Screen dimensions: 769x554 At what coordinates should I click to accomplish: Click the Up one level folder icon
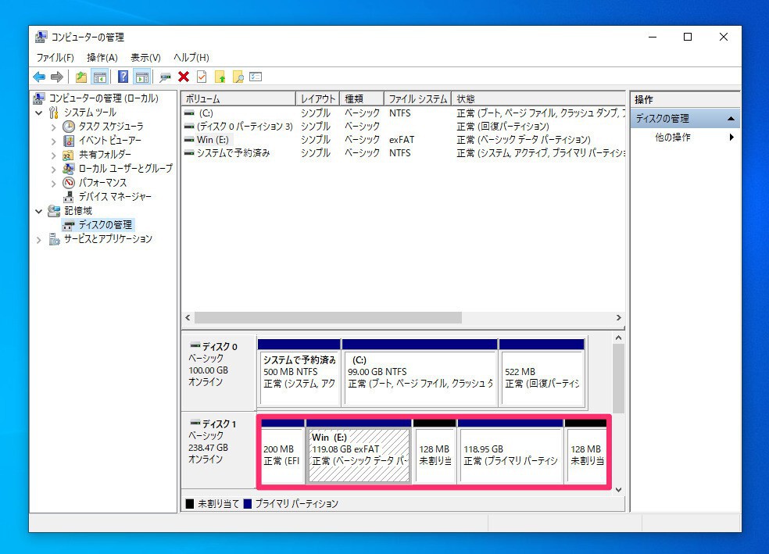[x=81, y=77]
